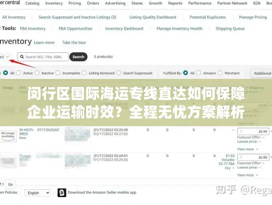Expand View more in 03:24:41 row
The height and width of the screenshot is (205, 272).
(x=248, y=175)
